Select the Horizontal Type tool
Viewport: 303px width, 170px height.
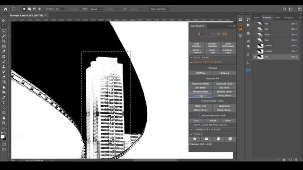pos(4,102)
